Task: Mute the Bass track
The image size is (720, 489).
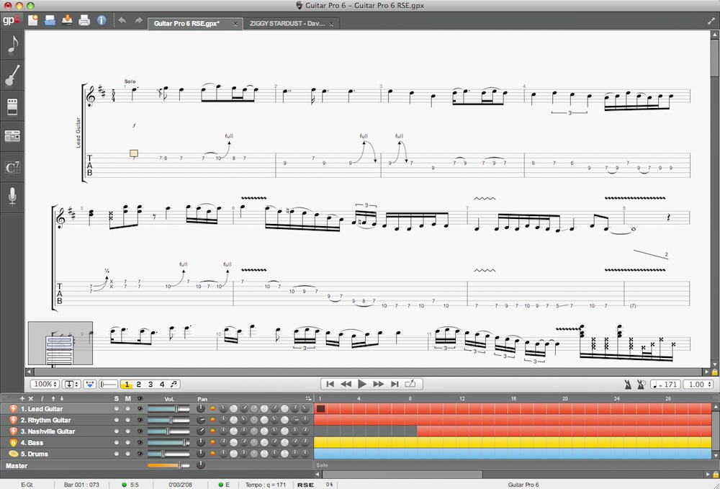Action: pyautogui.click(x=128, y=442)
